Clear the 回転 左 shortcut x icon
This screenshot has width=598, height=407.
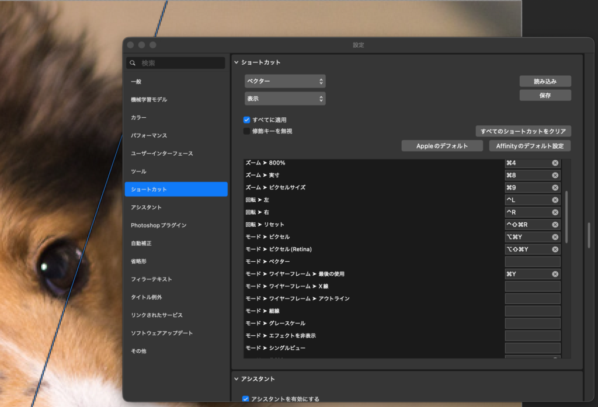[x=555, y=200]
